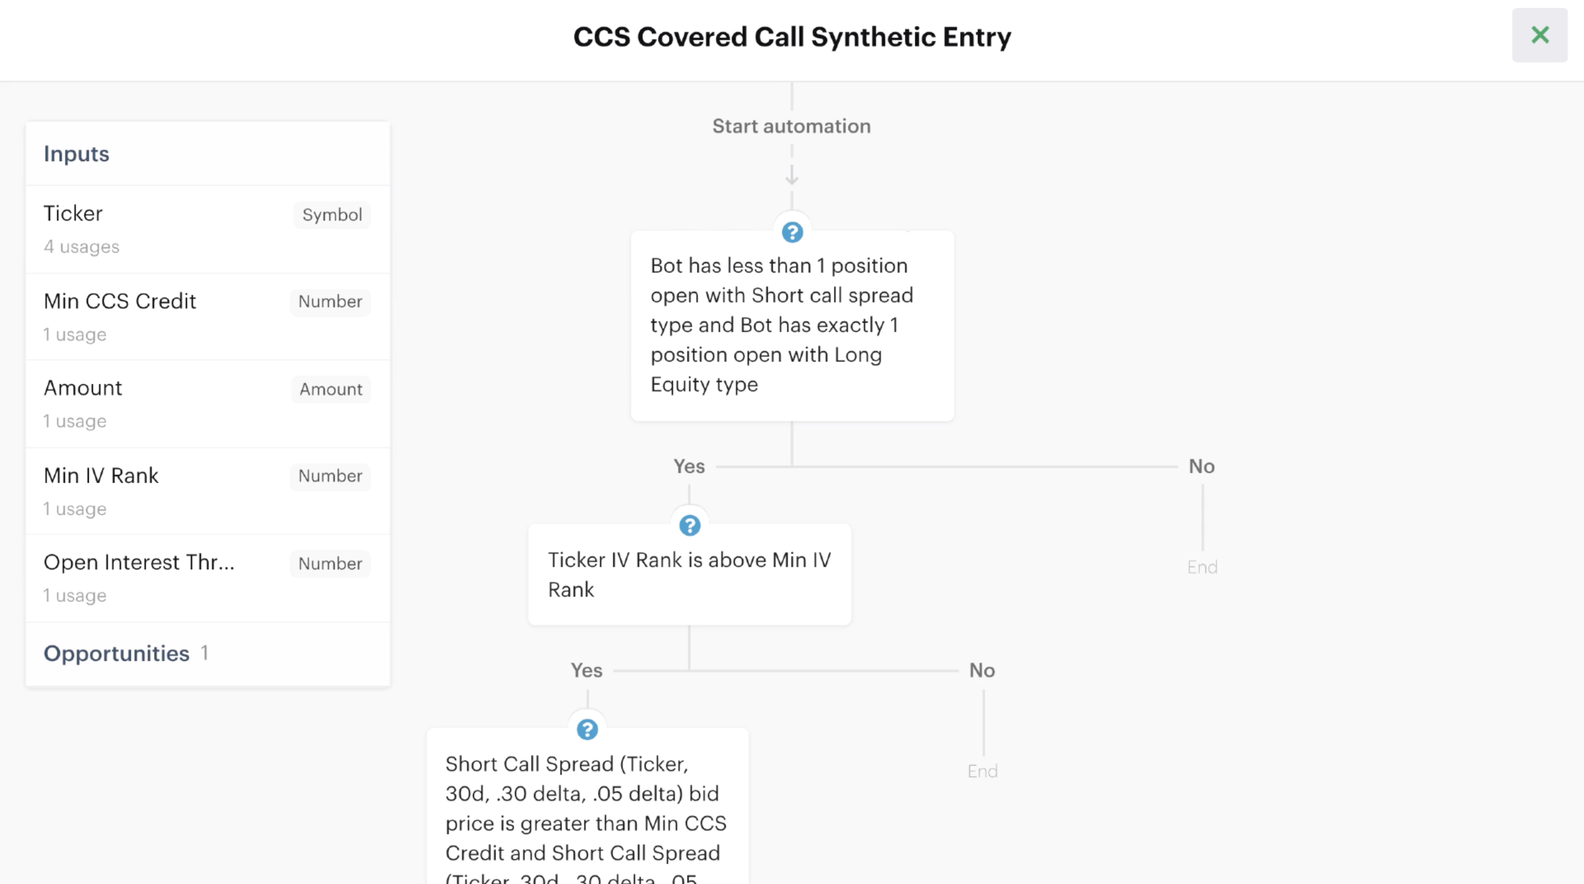Image resolution: width=1584 pixels, height=884 pixels.
Task: Close the CCS Covered Call Synthetic Entry dialog
Action: 1540,35
